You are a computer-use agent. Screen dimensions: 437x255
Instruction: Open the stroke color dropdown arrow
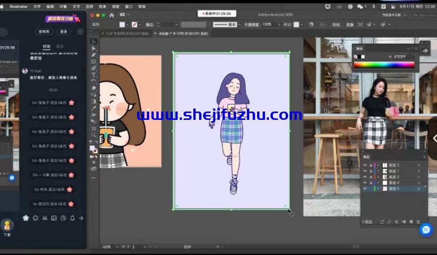click(x=140, y=25)
